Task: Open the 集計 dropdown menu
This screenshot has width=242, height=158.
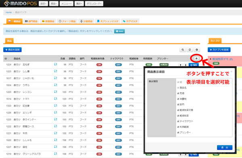Action: 79,4
